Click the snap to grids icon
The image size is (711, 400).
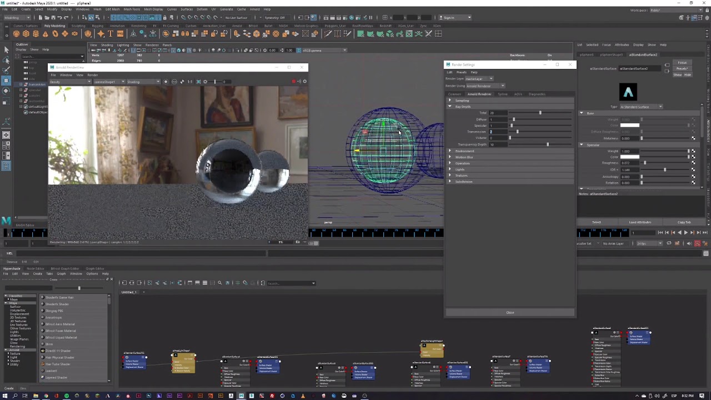pyautogui.click(x=184, y=17)
